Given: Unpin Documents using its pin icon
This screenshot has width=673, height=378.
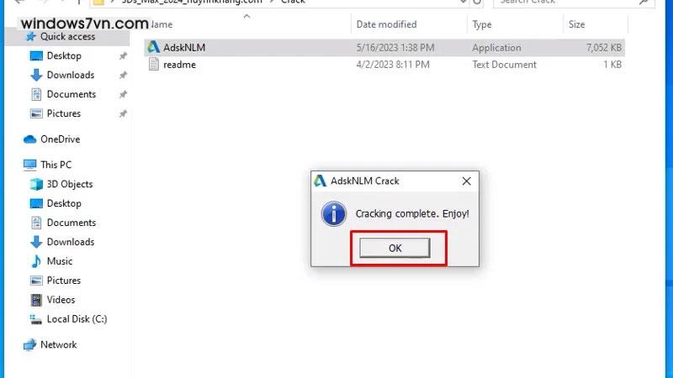Looking at the screenshot, I should 123,94.
